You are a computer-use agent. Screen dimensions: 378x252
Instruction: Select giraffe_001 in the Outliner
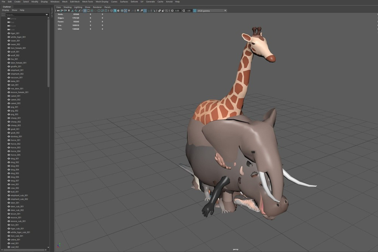pyautogui.click(x=16, y=66)
